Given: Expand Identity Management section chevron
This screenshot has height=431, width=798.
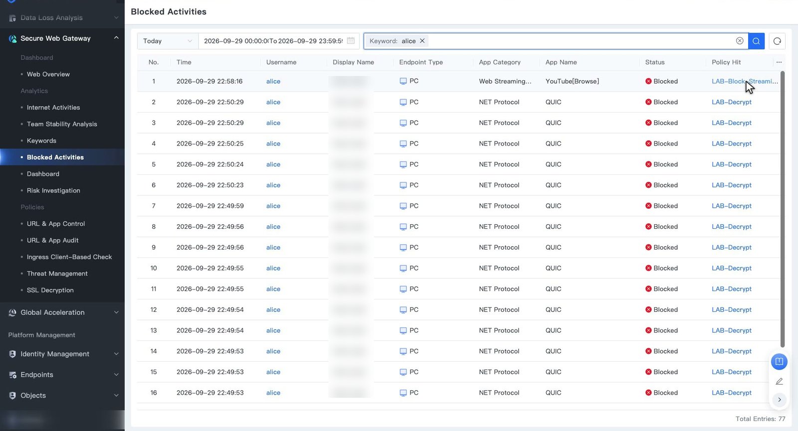Looking at the screenshot, I should pos(116,354).
